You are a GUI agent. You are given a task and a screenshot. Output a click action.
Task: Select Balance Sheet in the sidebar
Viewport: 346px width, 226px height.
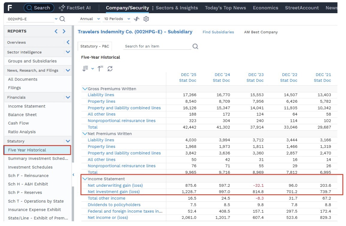[x=22, y=115]
